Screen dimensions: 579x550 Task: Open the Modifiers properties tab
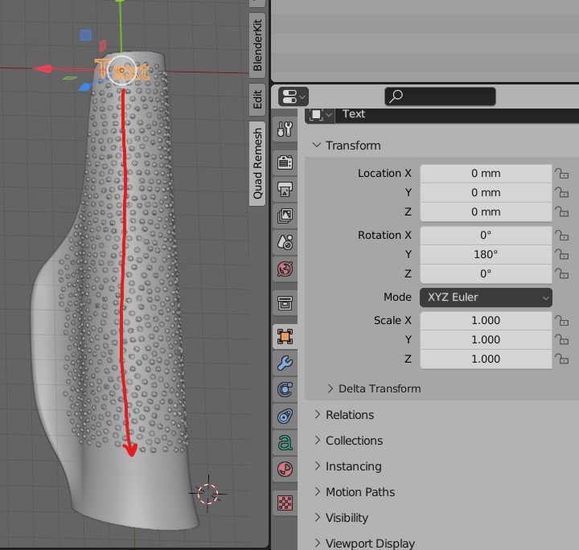285,363
